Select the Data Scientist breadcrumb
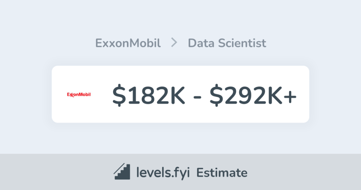The width and height of the screenshot is (361, 190). point(227,43)
